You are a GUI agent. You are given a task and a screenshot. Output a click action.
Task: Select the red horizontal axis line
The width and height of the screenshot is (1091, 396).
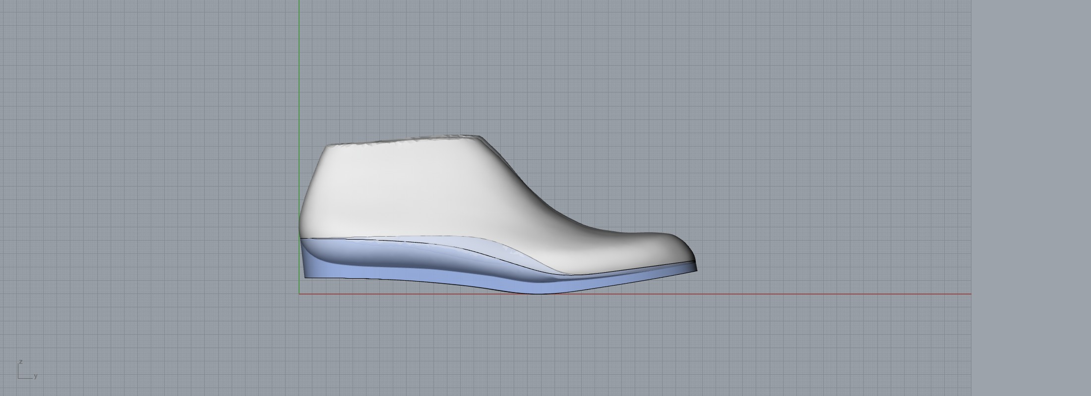click(793, 294)
